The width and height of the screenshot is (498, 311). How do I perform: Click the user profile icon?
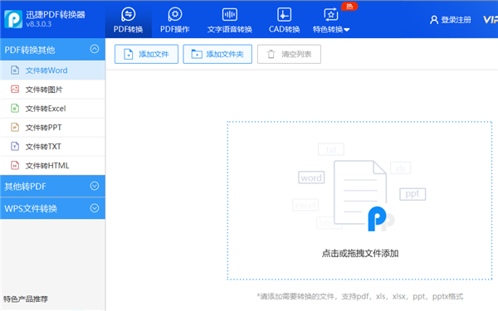click(434, 20)
